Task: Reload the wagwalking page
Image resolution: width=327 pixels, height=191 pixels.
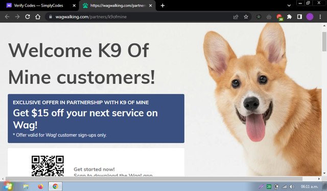Action: pyautogui.click(x=28, y=17)
